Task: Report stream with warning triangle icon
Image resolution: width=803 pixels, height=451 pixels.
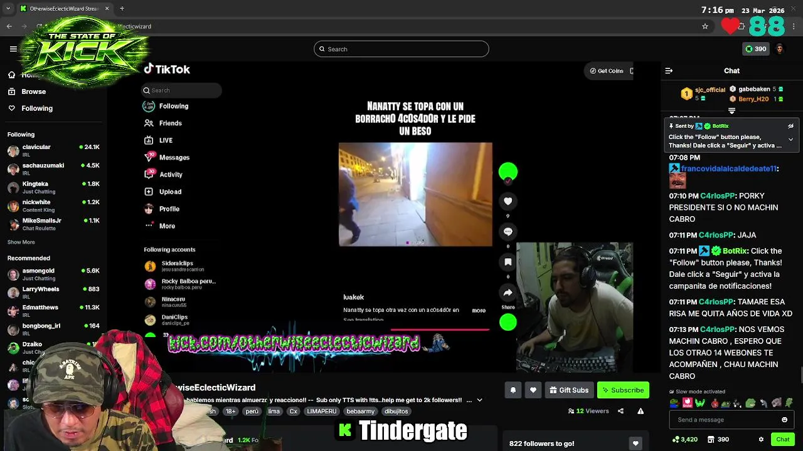Action: coord(641,412)
